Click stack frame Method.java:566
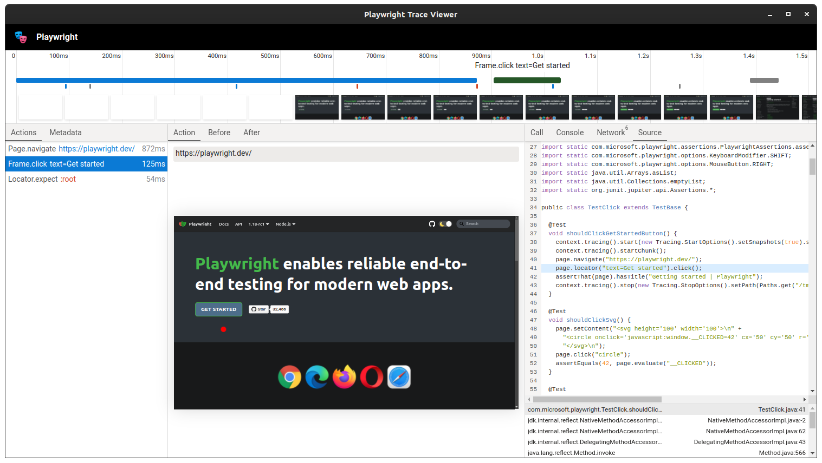Screen dimensions: 822x463 [666, 453]
